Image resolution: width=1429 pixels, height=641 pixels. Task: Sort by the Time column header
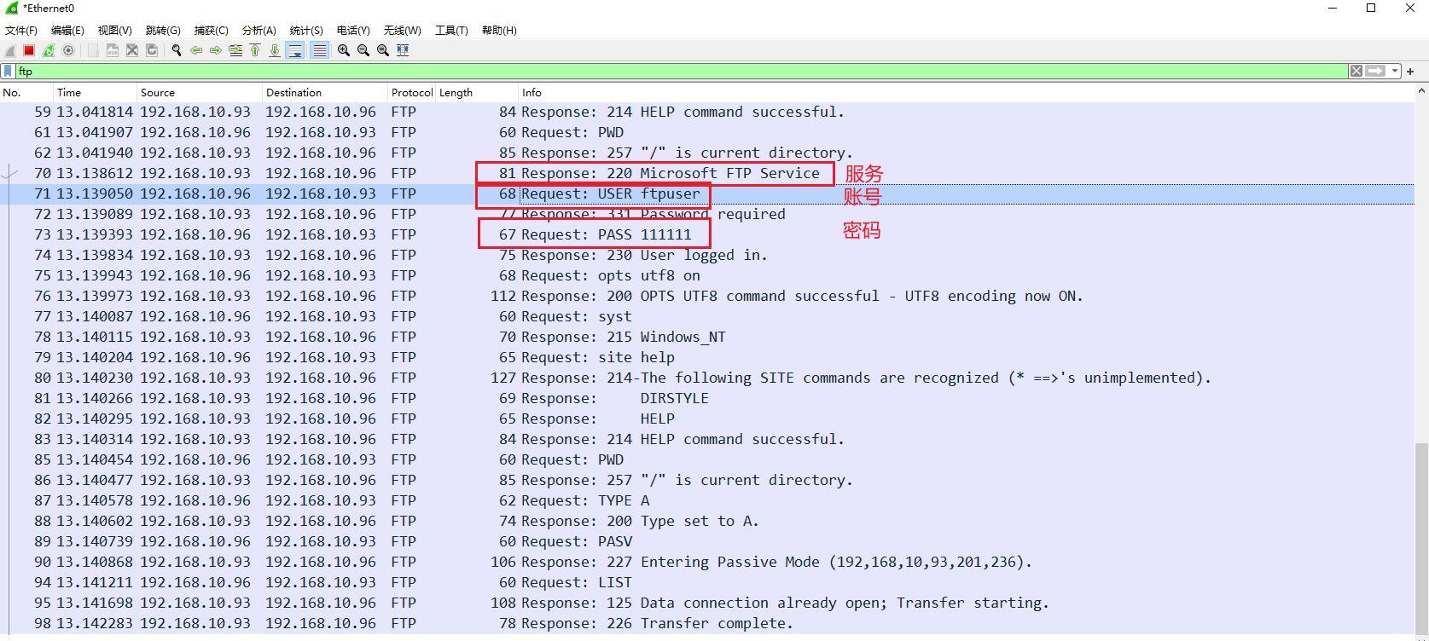pyautogui.click(x=96, y=92)
